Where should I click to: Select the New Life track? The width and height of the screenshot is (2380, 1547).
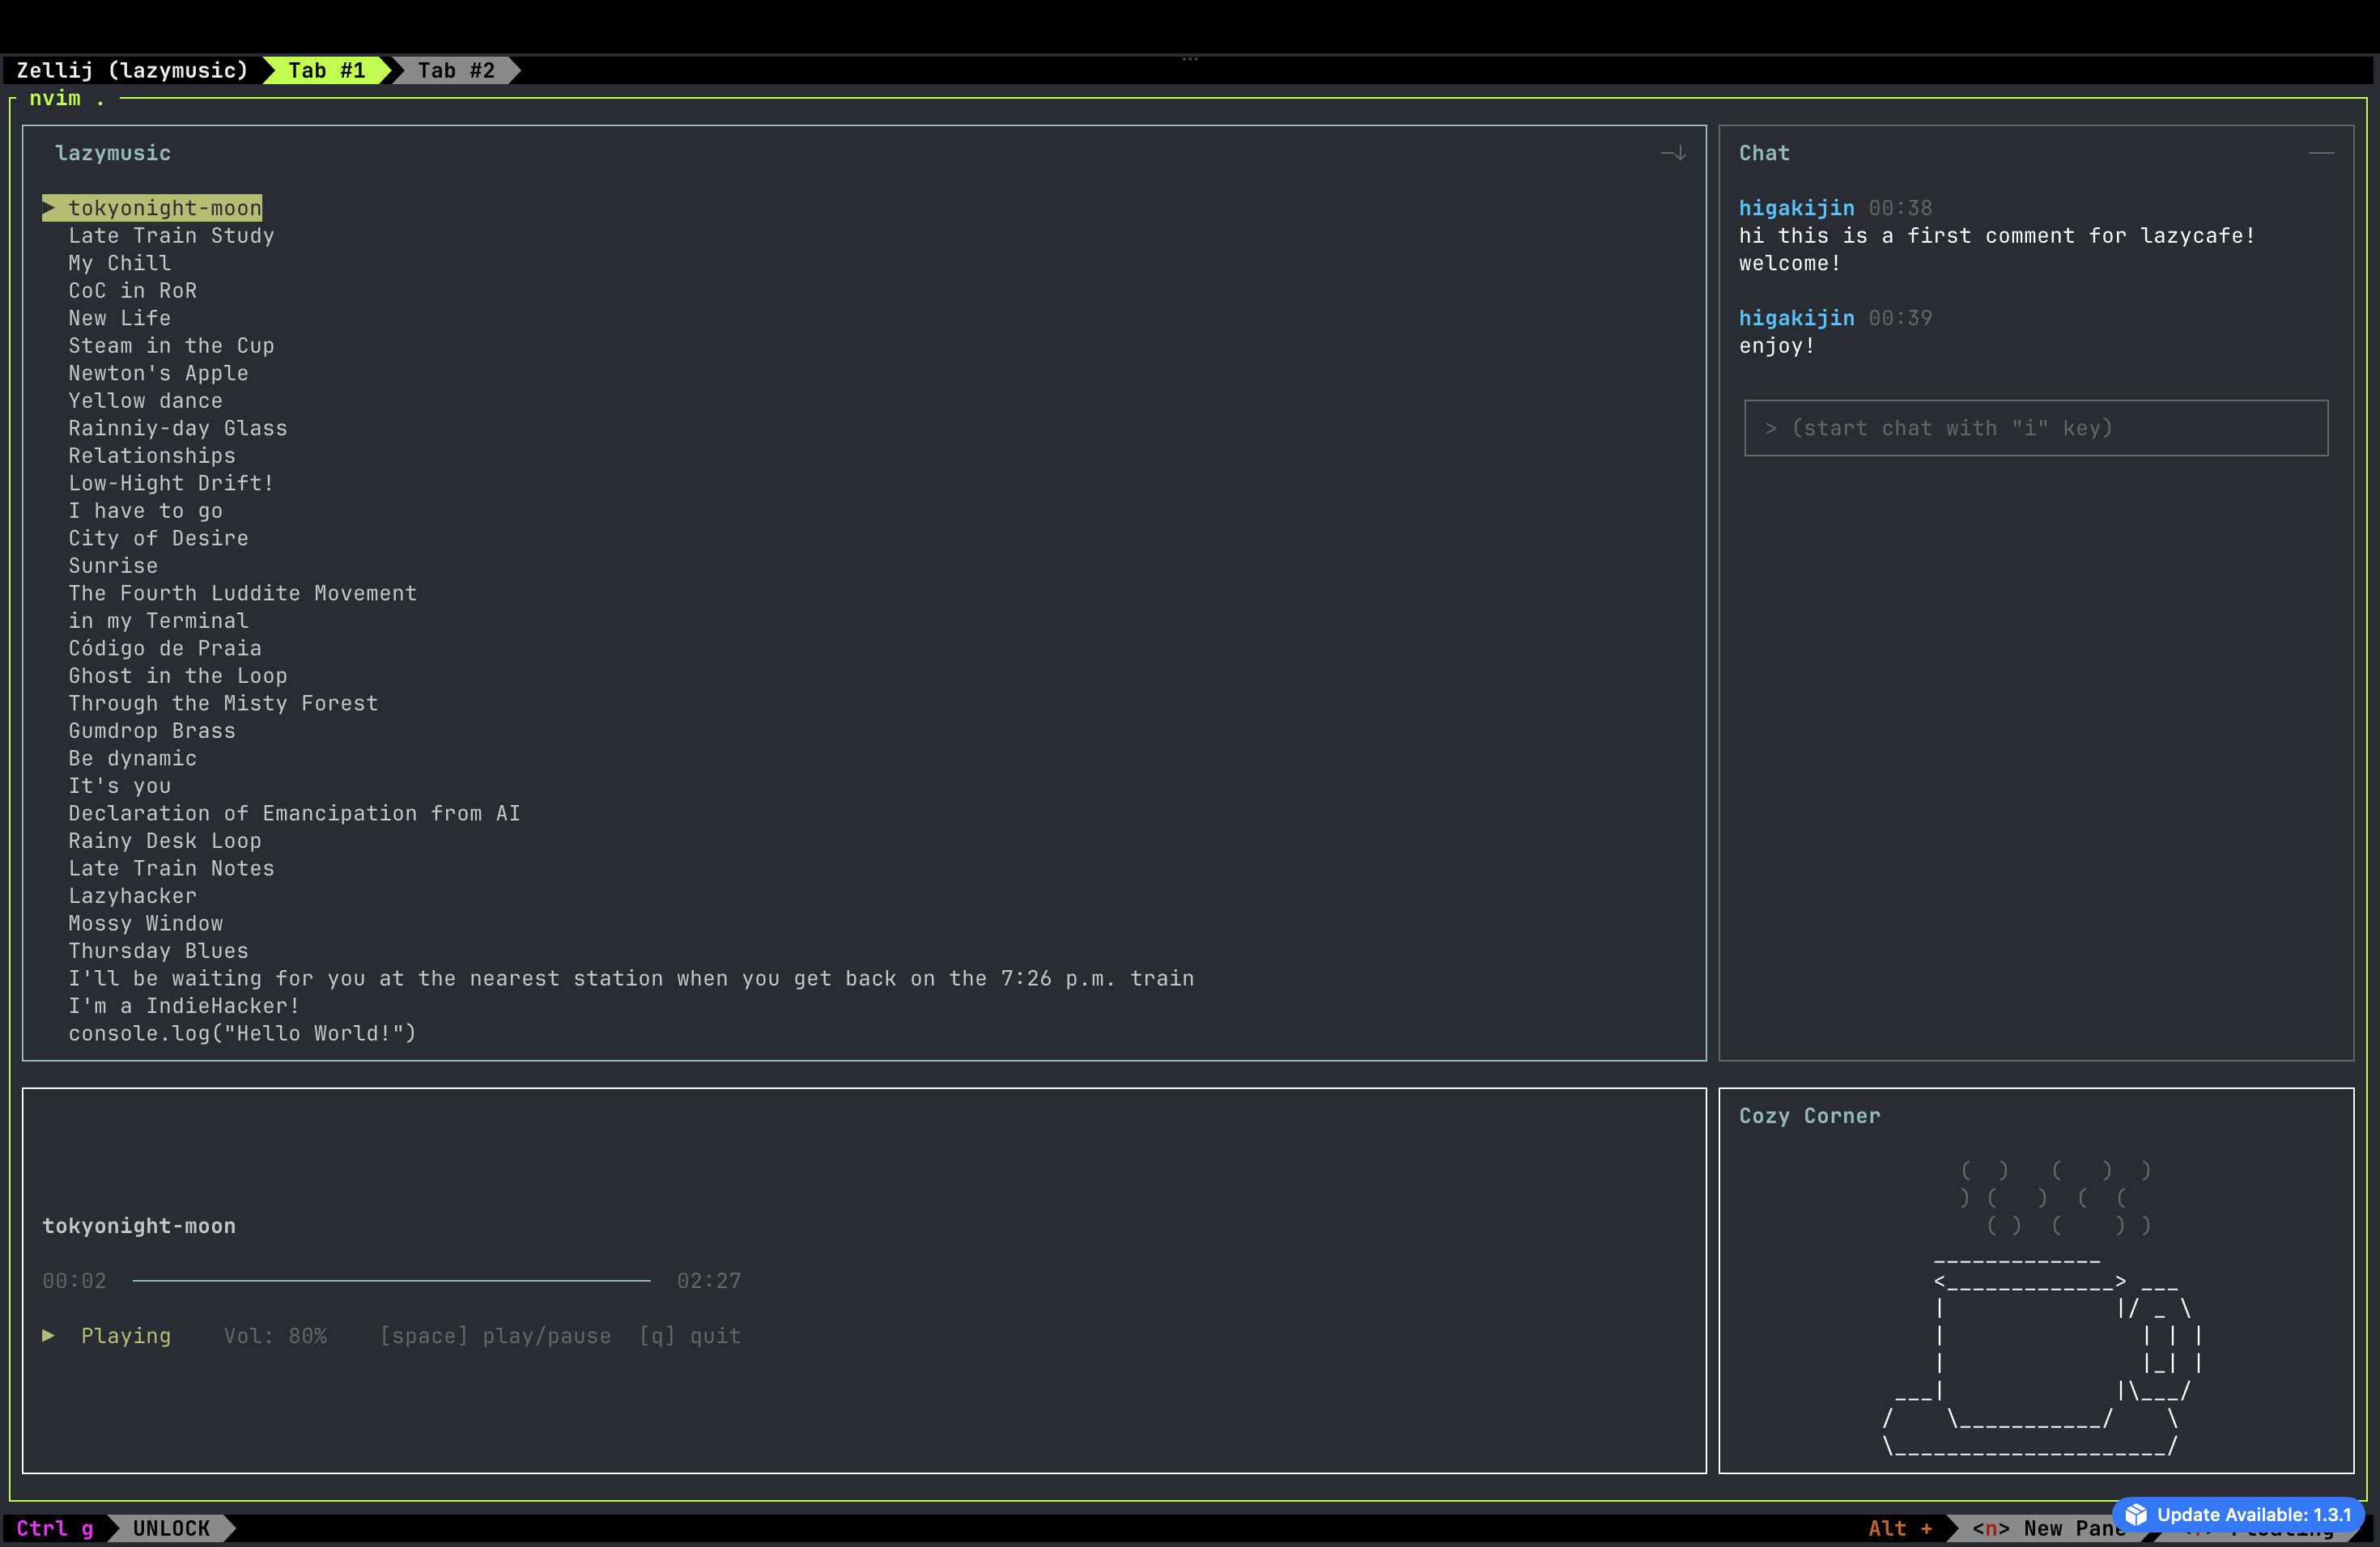coord(119,318)
